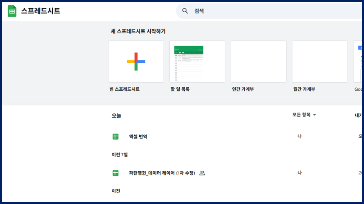Click the 월간 가계부 label
The image size is (364, 204).
coord(304,89)
